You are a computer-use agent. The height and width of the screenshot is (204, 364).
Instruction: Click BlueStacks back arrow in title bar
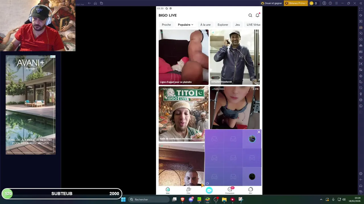point(89,3)
